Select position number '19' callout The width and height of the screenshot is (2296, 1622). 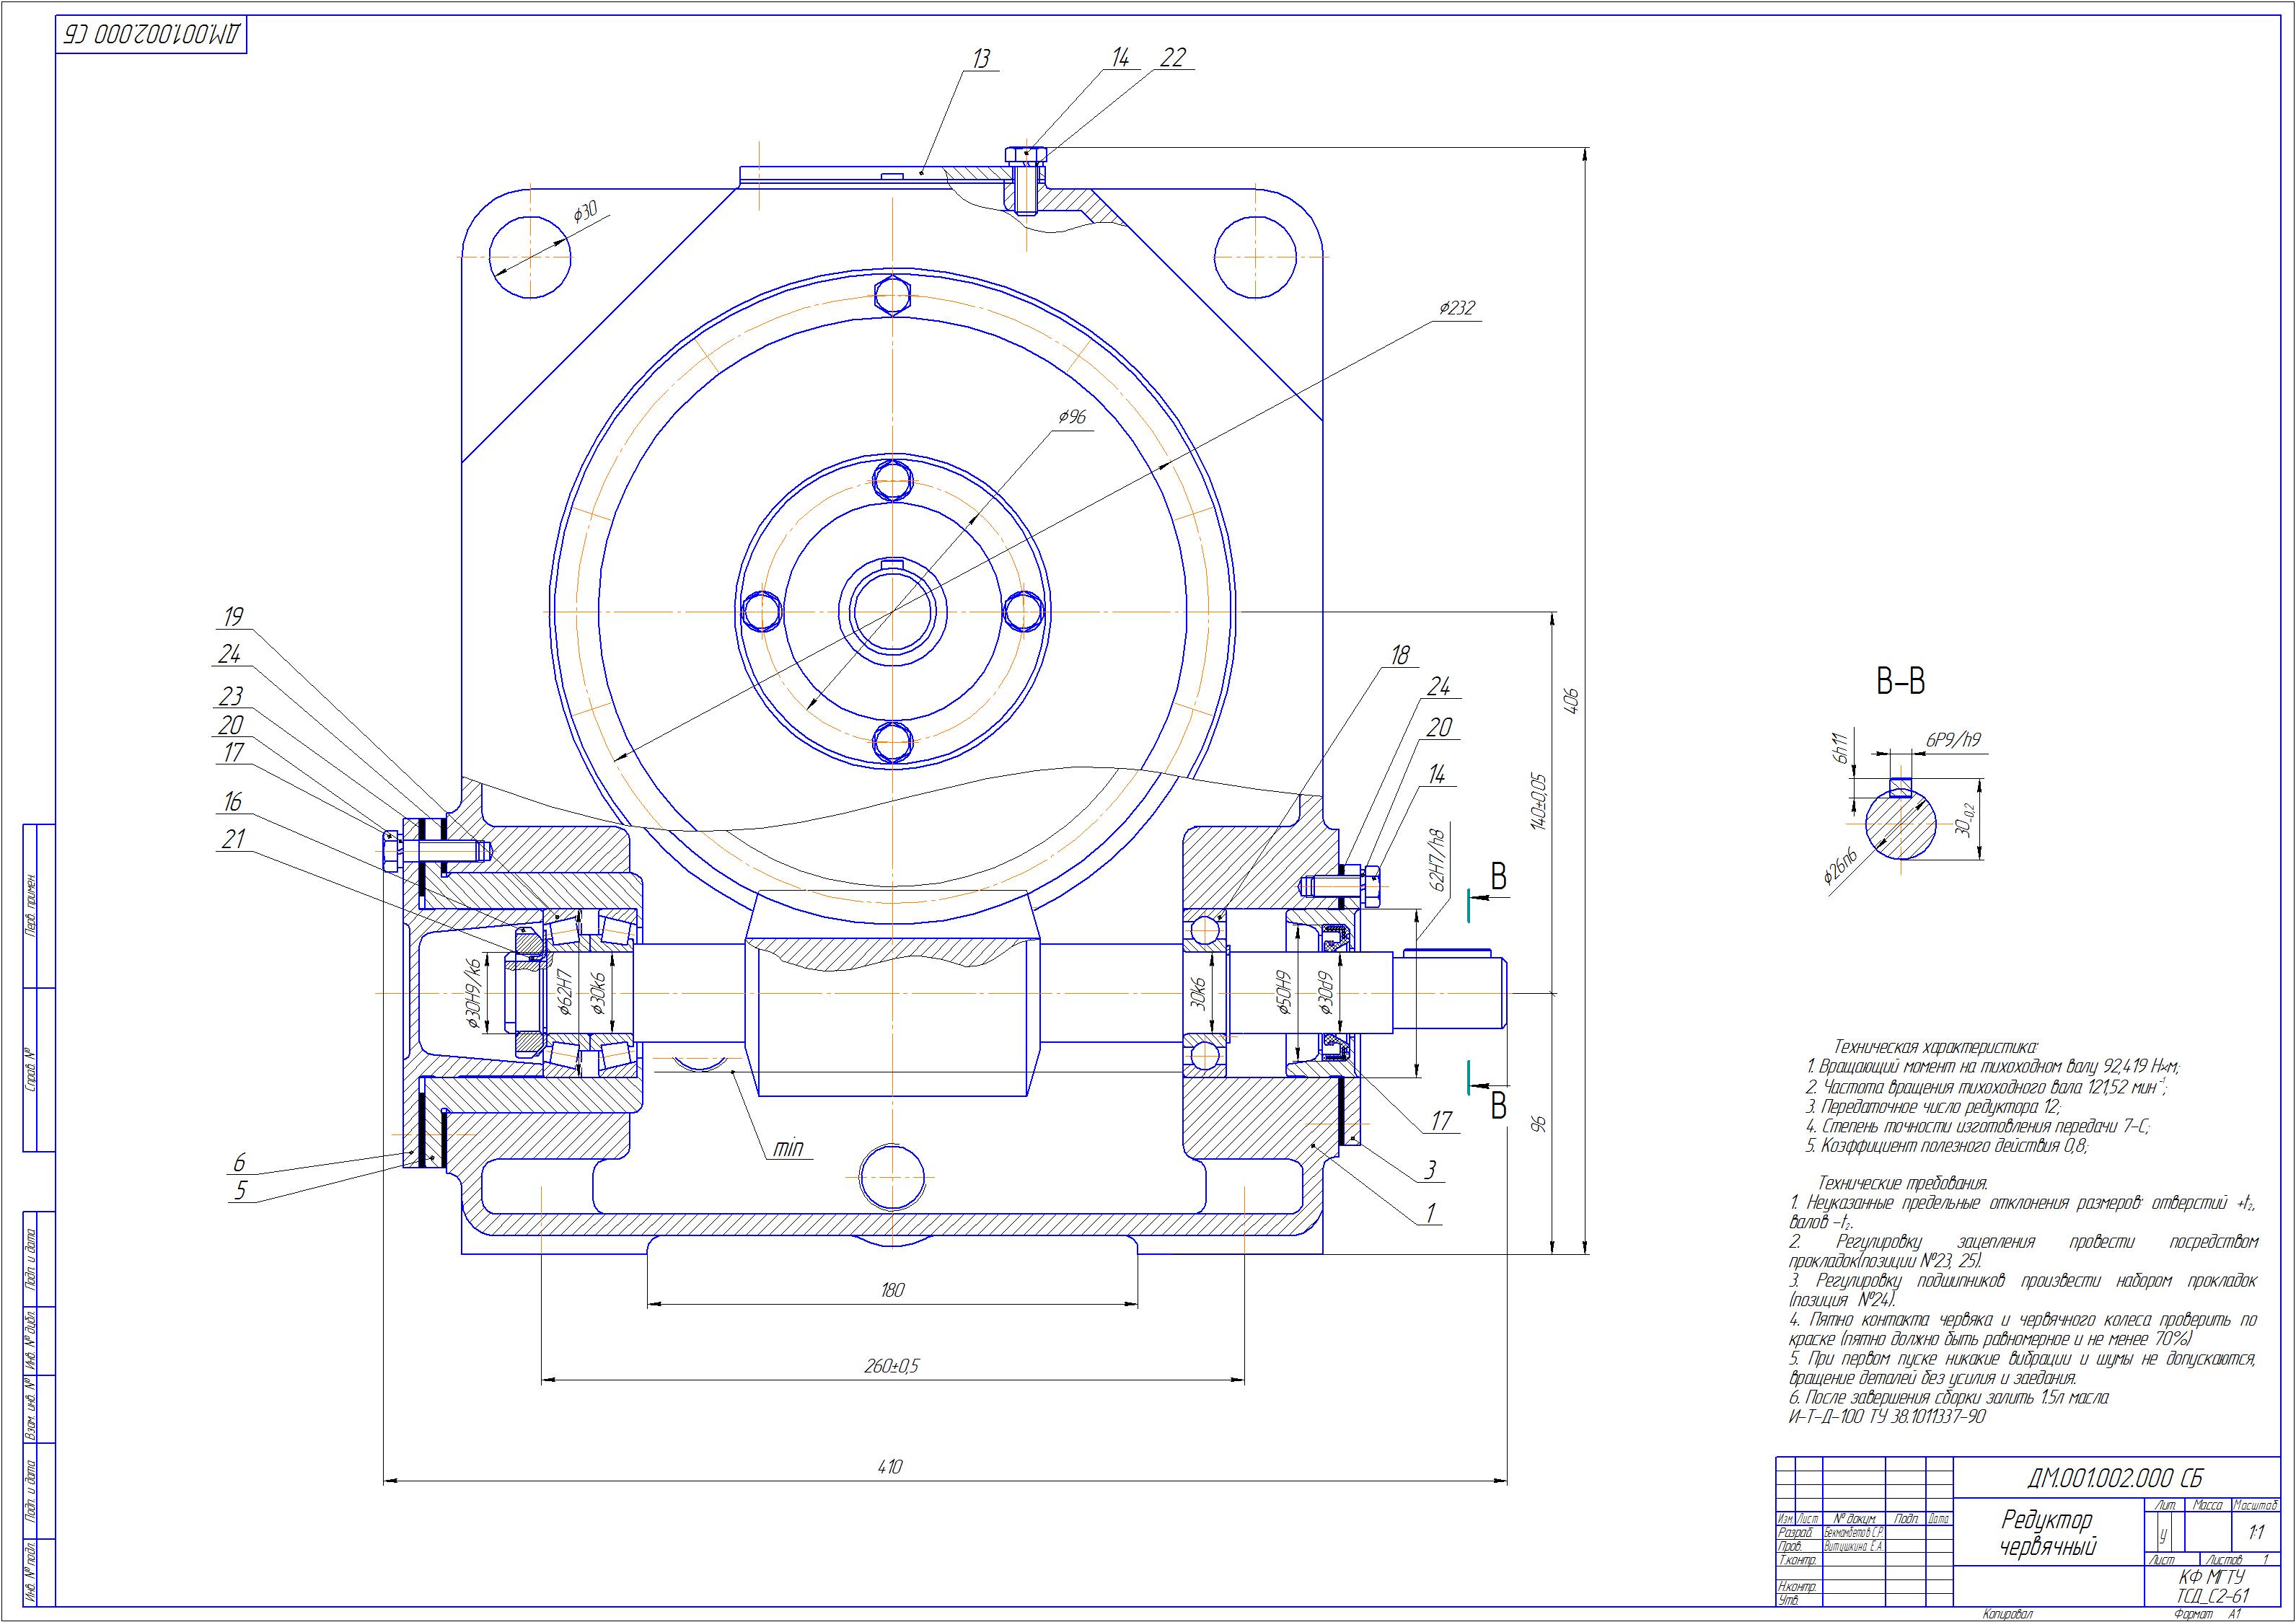click(x=233, y=616)
